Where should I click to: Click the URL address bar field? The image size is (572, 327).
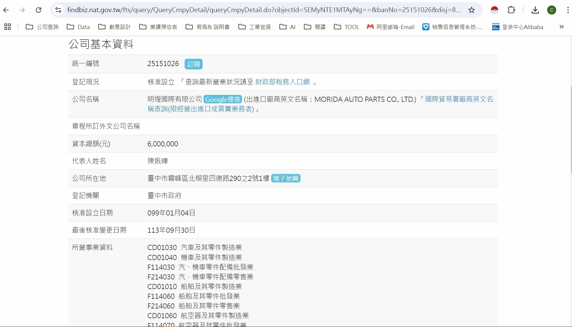pos(263,10)
